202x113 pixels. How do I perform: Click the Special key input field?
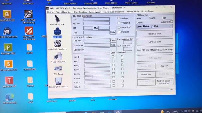[x=97, y=49]
